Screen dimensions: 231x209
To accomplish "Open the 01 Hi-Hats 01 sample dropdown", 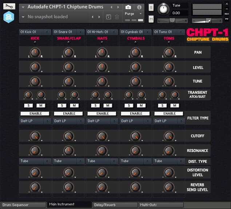I will tap(102, 32).
